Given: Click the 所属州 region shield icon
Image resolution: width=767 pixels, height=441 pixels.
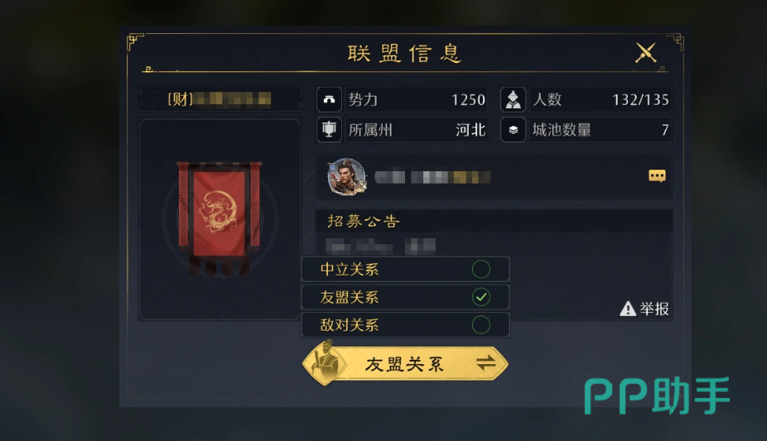Looking at the screenshot, I should tap(329, 130).
